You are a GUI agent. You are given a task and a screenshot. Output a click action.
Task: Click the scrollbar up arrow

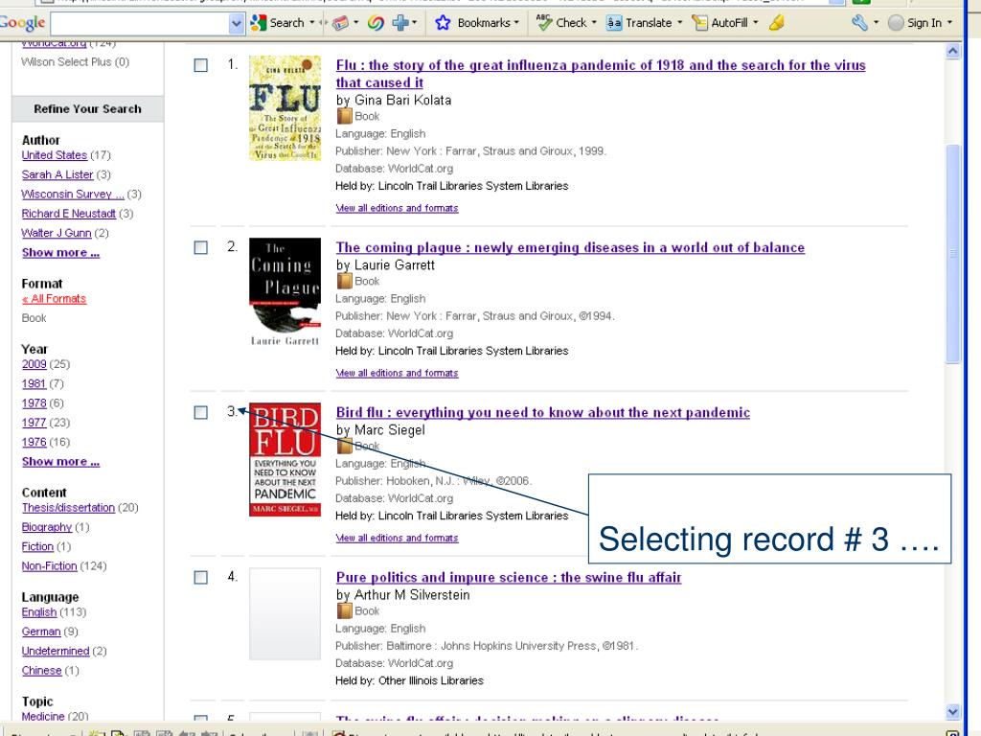(953, 52)
